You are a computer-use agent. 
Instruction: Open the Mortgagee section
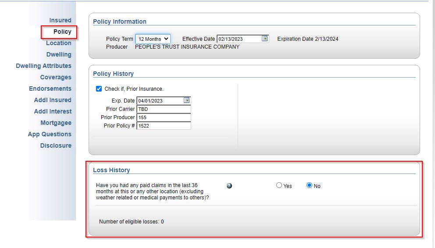click(56, 123)
